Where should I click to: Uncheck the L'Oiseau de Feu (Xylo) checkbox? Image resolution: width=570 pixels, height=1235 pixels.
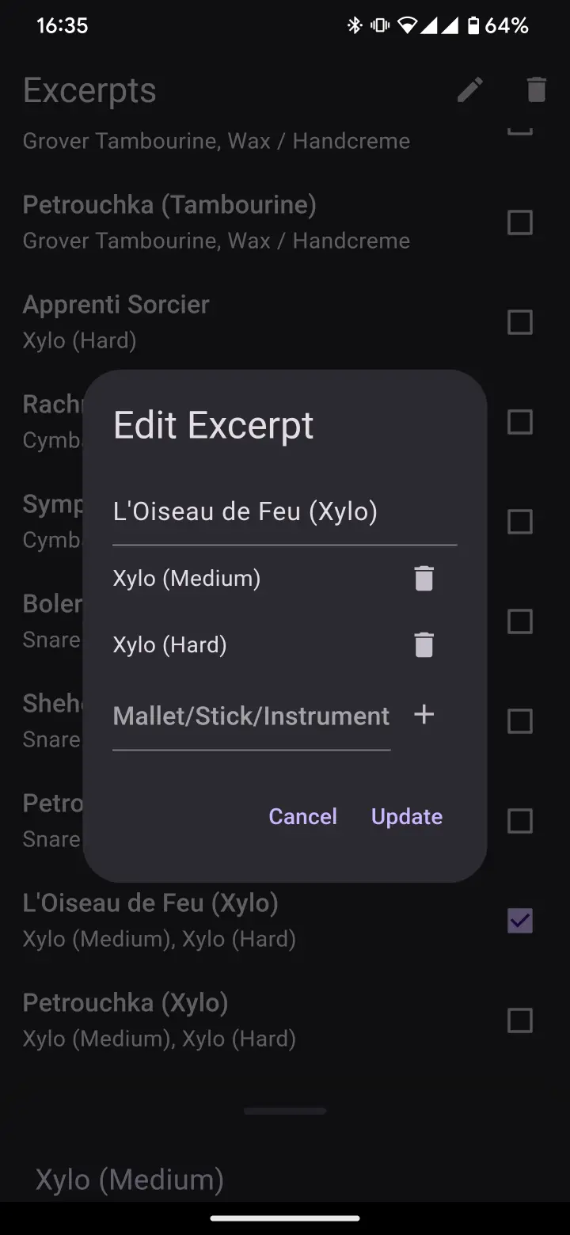click(x=520, y=921)
